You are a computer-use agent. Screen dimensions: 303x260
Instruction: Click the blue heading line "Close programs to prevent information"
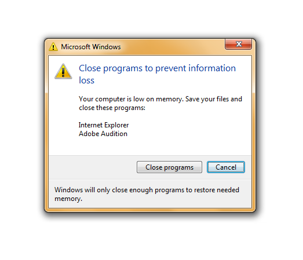pyautogui.click(x=158, y=68)
